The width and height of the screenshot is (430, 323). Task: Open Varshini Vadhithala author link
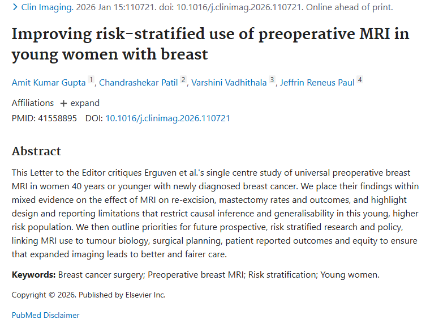tap(229, 83)
